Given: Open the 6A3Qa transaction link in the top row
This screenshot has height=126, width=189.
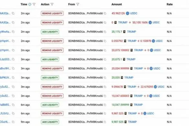Looking at the screenshot, I should click(x=5, y=13).
